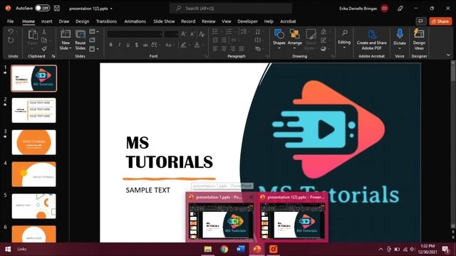
Task: Click the Share button
Action: click(x=440, y=21)
